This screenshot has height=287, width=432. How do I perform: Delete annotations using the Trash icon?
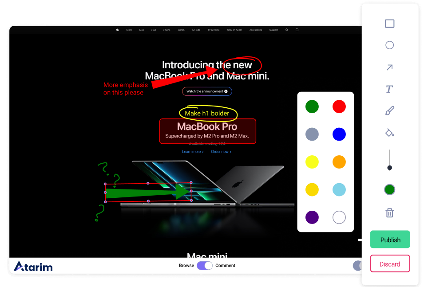tap(389, 213)
